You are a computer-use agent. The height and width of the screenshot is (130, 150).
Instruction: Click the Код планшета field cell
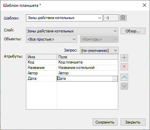click(x=87, y=62)
